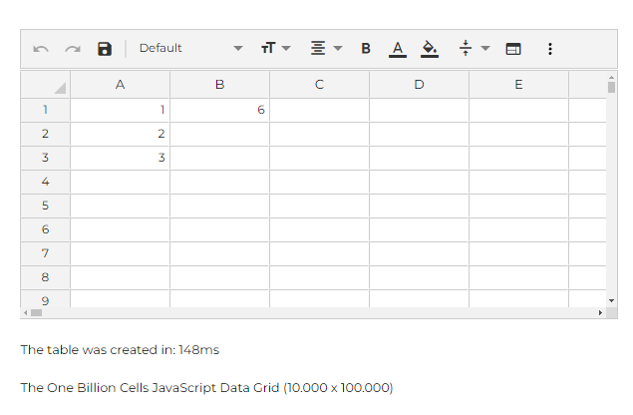
Task: Open the vertical alignment options
Action: 474,48
